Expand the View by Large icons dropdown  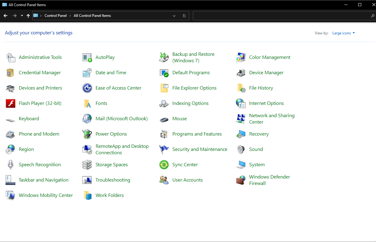click(343, 33)
